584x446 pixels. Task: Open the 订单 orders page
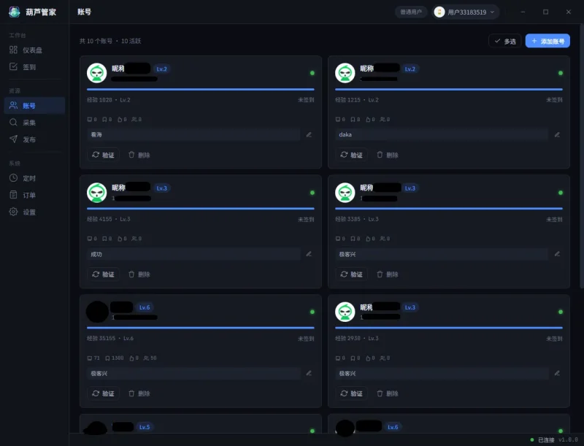tap(34, 195)
